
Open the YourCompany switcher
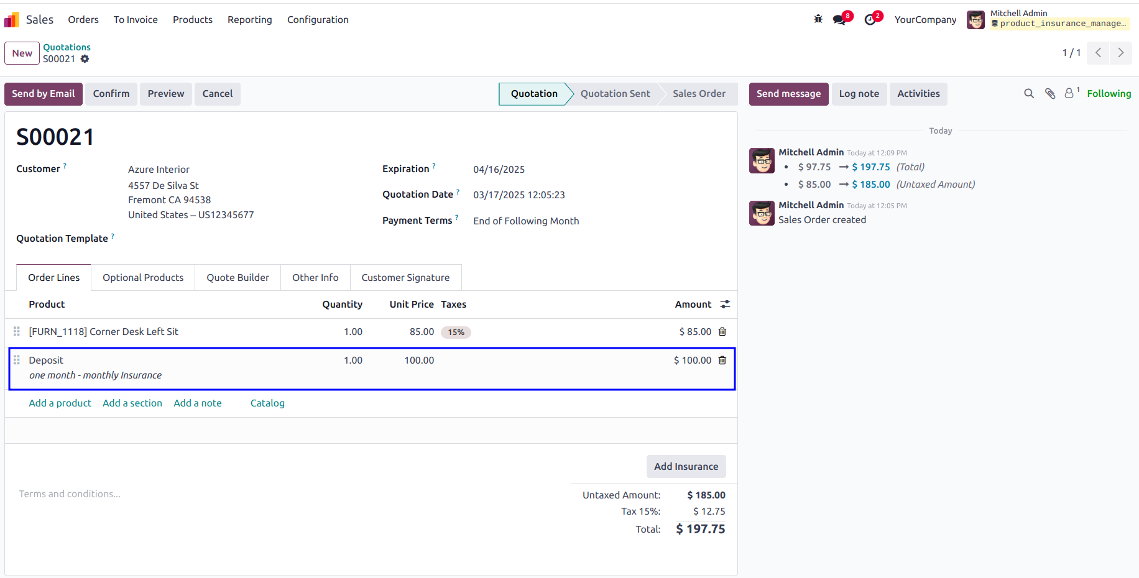(925, 20)
